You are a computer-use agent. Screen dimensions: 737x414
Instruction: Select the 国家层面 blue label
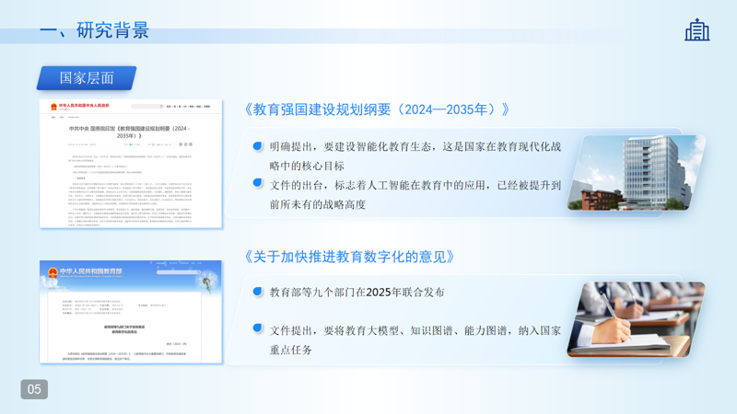[87, 78]
